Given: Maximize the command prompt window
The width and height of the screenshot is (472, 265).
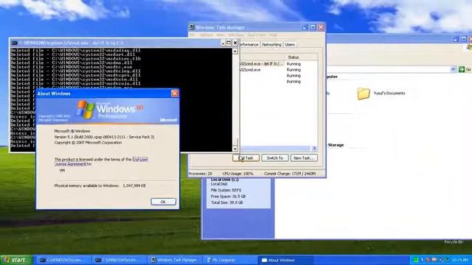Looking at the screenshot, I should coord(229,43).
